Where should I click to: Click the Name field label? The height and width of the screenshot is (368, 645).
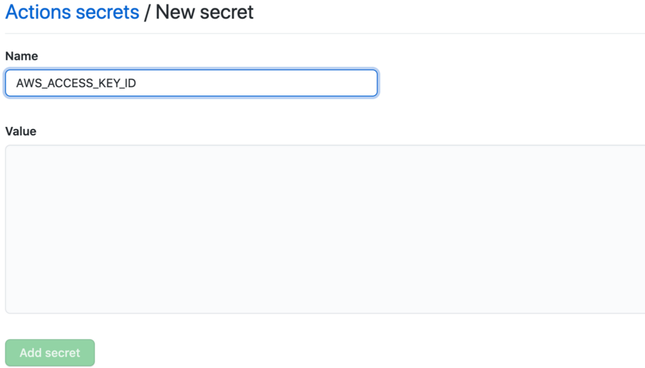click(x=21, y=56)
